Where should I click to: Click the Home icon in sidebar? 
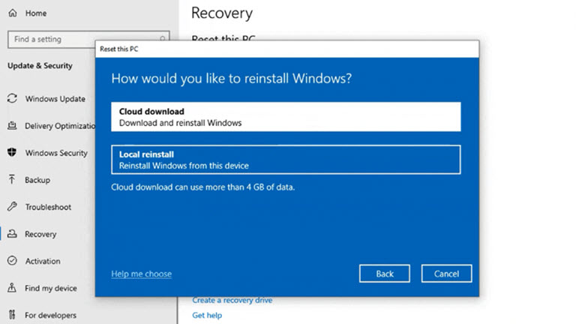[13, 13]
